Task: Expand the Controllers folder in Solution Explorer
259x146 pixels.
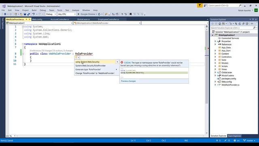Action: pyautogui.click(x=215, y=57)
